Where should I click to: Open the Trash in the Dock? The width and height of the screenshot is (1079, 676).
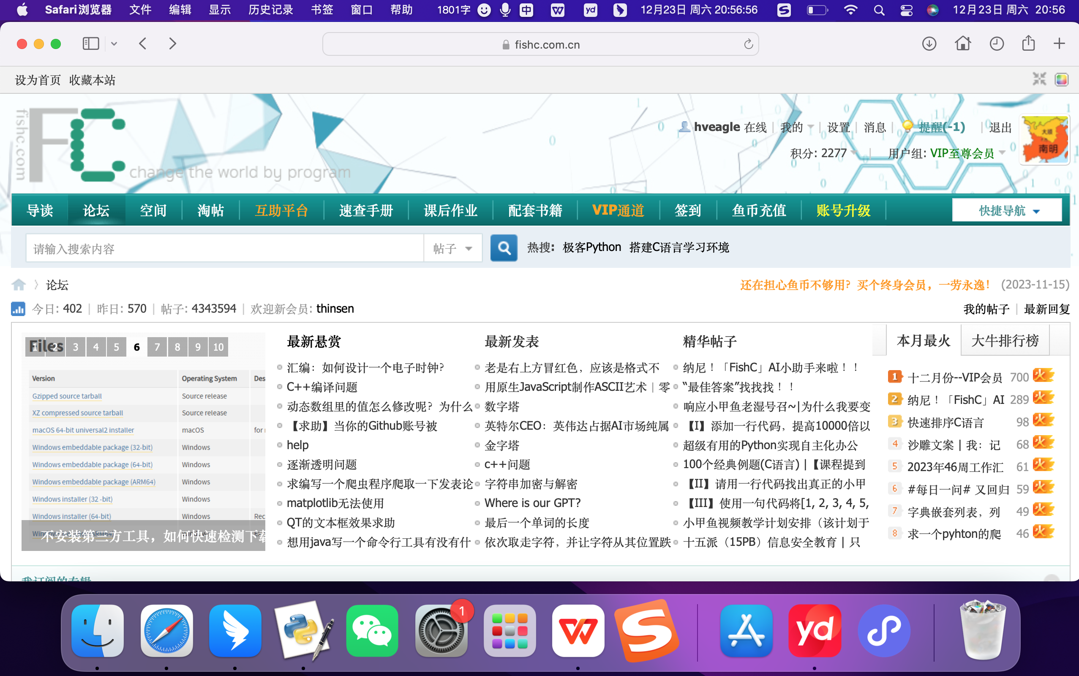pyautogui.click(x=984, y=631)
